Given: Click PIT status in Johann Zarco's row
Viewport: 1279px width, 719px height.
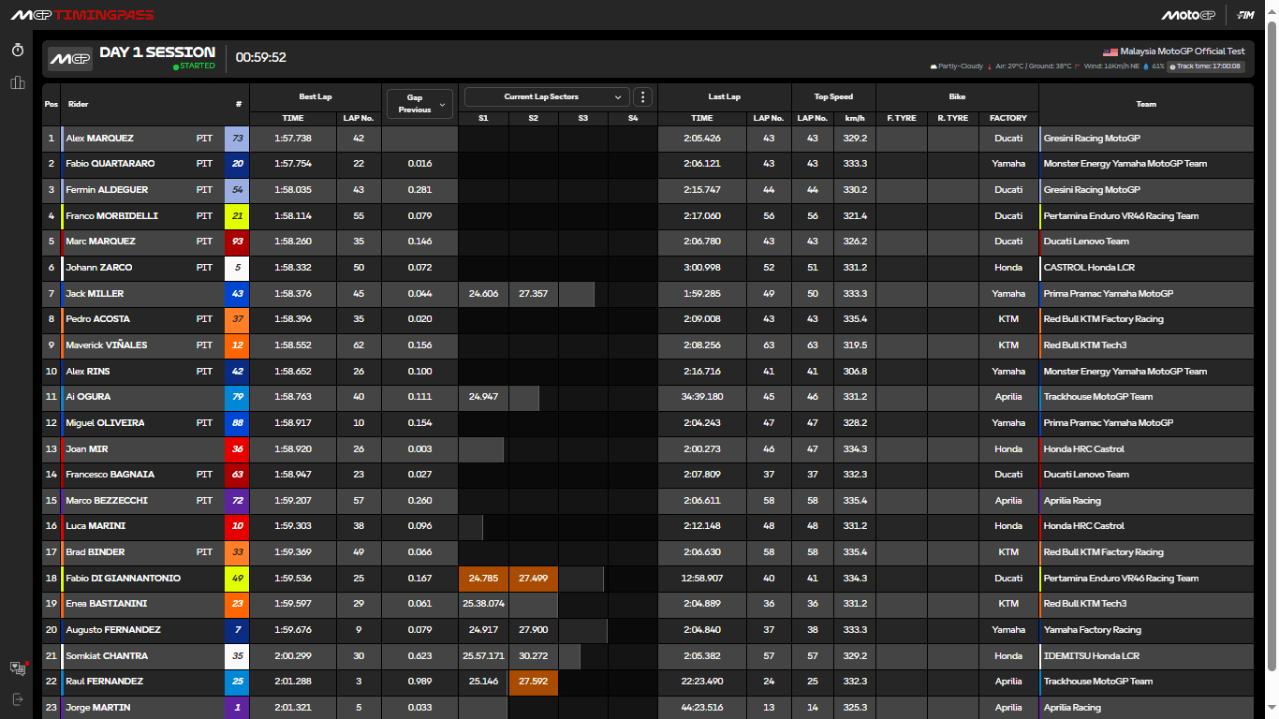Looking at the screenshot, I should 204,268.
